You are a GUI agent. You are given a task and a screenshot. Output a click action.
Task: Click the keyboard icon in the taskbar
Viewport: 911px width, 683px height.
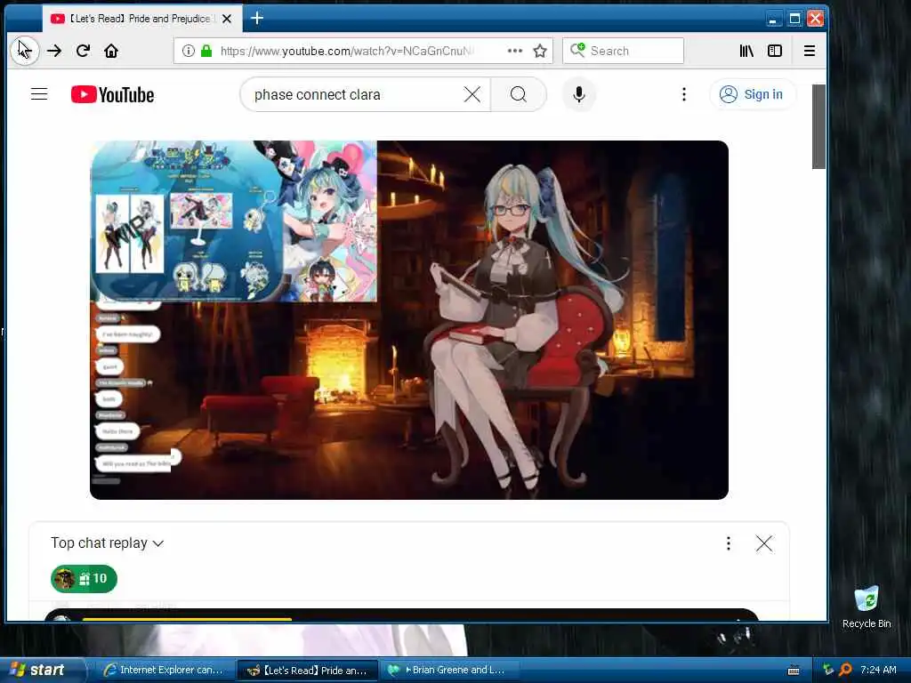click(x=794, y=671)
